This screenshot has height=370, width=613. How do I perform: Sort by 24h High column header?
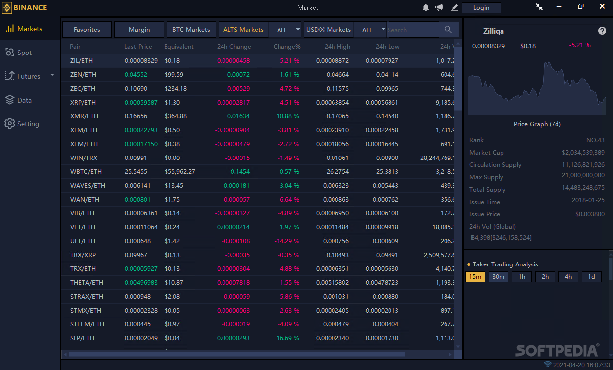[337, 46]
